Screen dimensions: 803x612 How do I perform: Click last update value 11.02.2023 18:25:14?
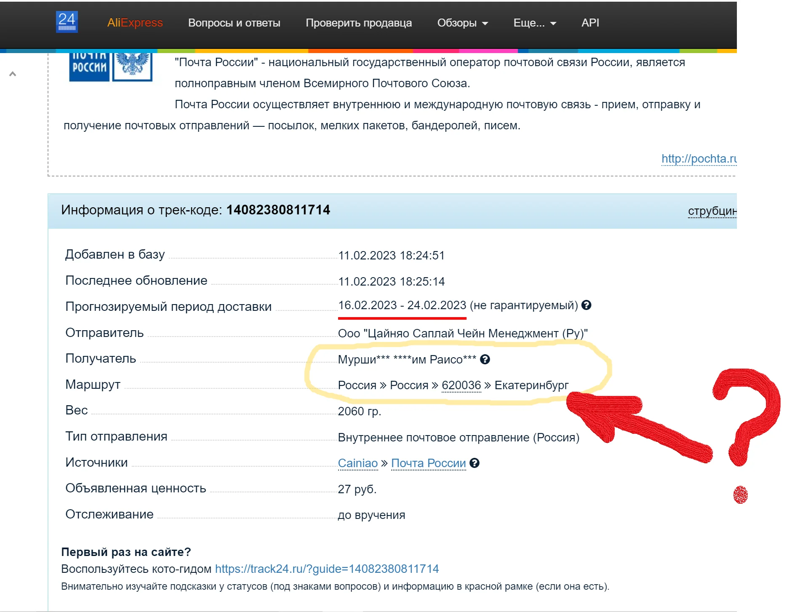tap(391, 281)
